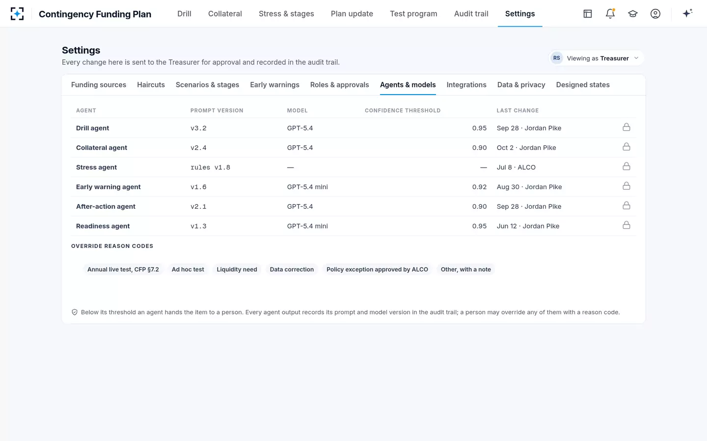Open the Audit trail tab

pyautogui.click(x=471, y=14)
